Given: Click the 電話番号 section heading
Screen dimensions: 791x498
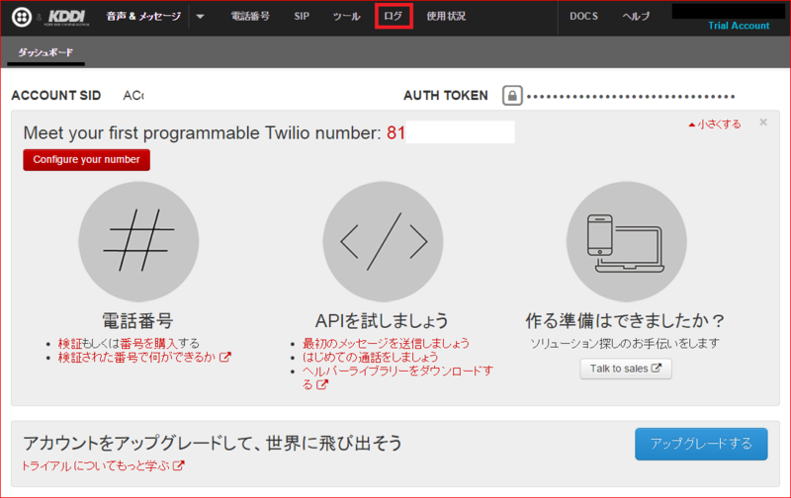Looking at the screenshot, I should (137, 320).
